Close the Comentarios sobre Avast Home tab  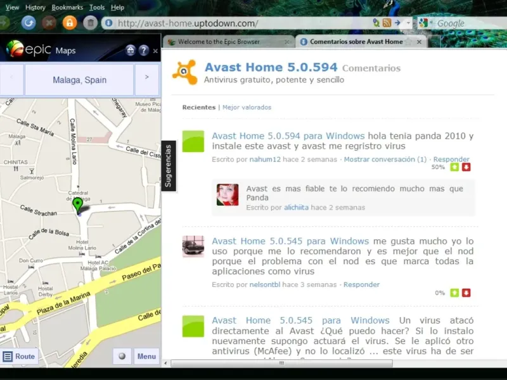[419, 42]
